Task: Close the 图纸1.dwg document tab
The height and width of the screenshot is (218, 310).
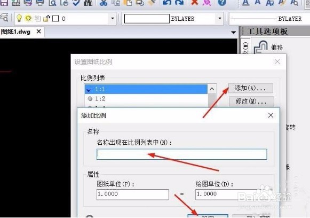Action: pyautogui.click(x=39, y=32)
